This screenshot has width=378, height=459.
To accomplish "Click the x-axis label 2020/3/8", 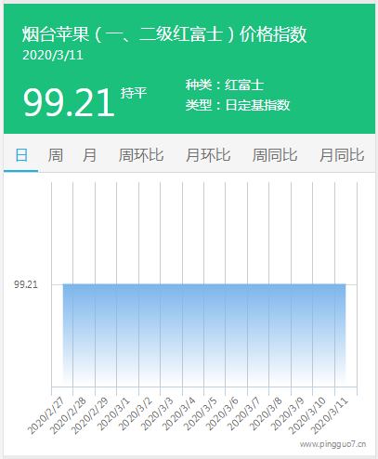I will coord(266,414).
